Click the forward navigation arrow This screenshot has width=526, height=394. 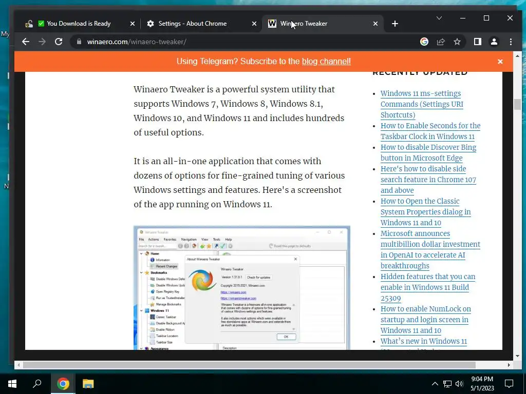(x=42, y=42)
